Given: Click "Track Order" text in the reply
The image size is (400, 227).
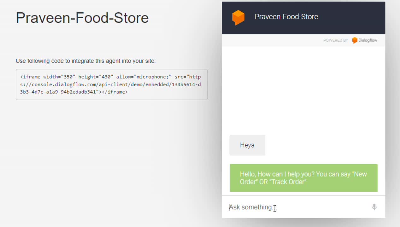Looking at the screenshot, I should click(x=288, y=182).
